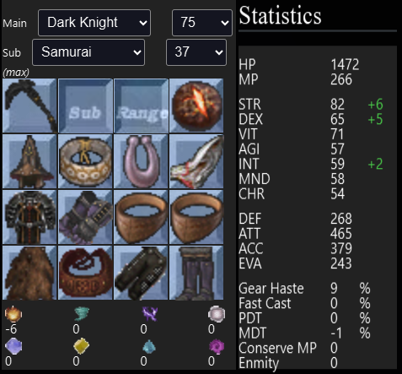The height and width of the screenshot is (374, 402).
Task: Open the Samurai sub job dropdown
Action: (88, 52)
